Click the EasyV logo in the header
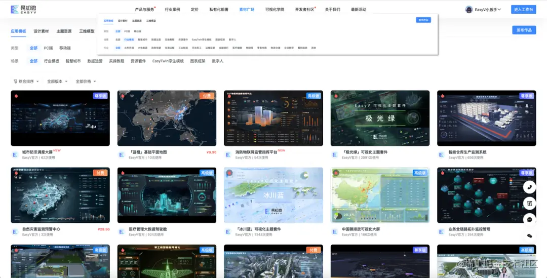Screen dimensions: 547x278 click(23, 10)
